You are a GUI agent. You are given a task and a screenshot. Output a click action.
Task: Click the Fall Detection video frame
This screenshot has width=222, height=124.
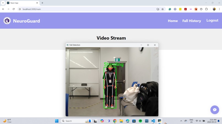[112, 82]
